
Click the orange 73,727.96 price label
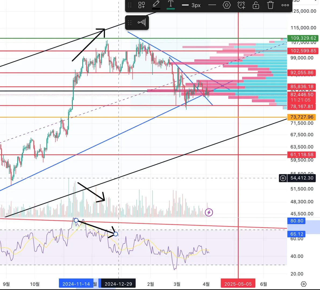[x=302, y=117]
